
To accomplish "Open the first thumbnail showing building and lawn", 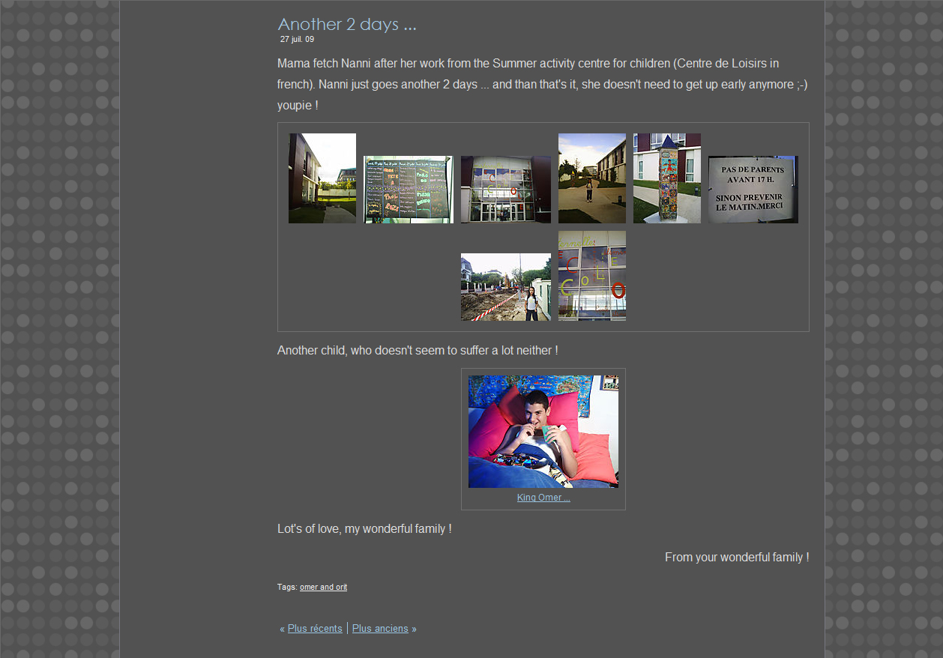I will pyautogui.click(x=322, y=178).
